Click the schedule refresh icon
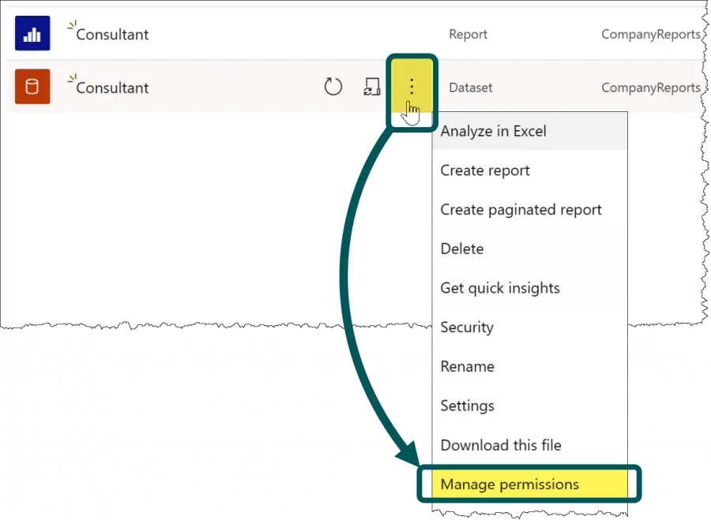Image resolution: width=711 pixels, height=520 pixels. click(x=371, y=87)
